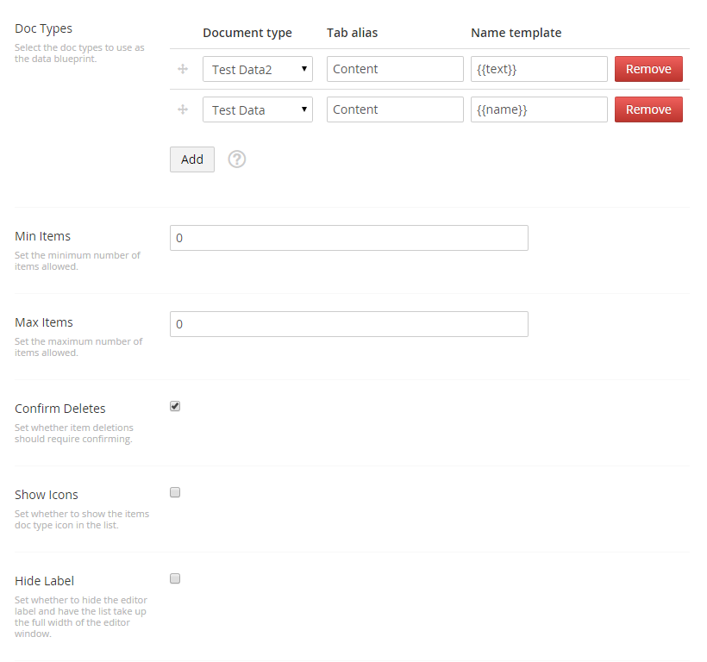Edit the {{text}} name template field
Screen dimensions: 707x662
click(x=539, y=69)
